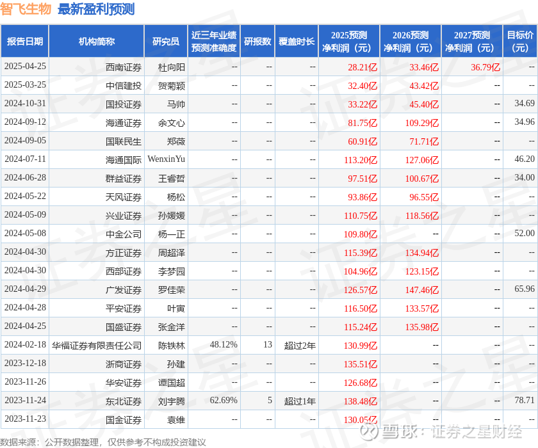This screenshot has height=448, width=538.
Task: Click analyst name 贺菊颖
Action: pyautogui.click(x=171, y=86)
